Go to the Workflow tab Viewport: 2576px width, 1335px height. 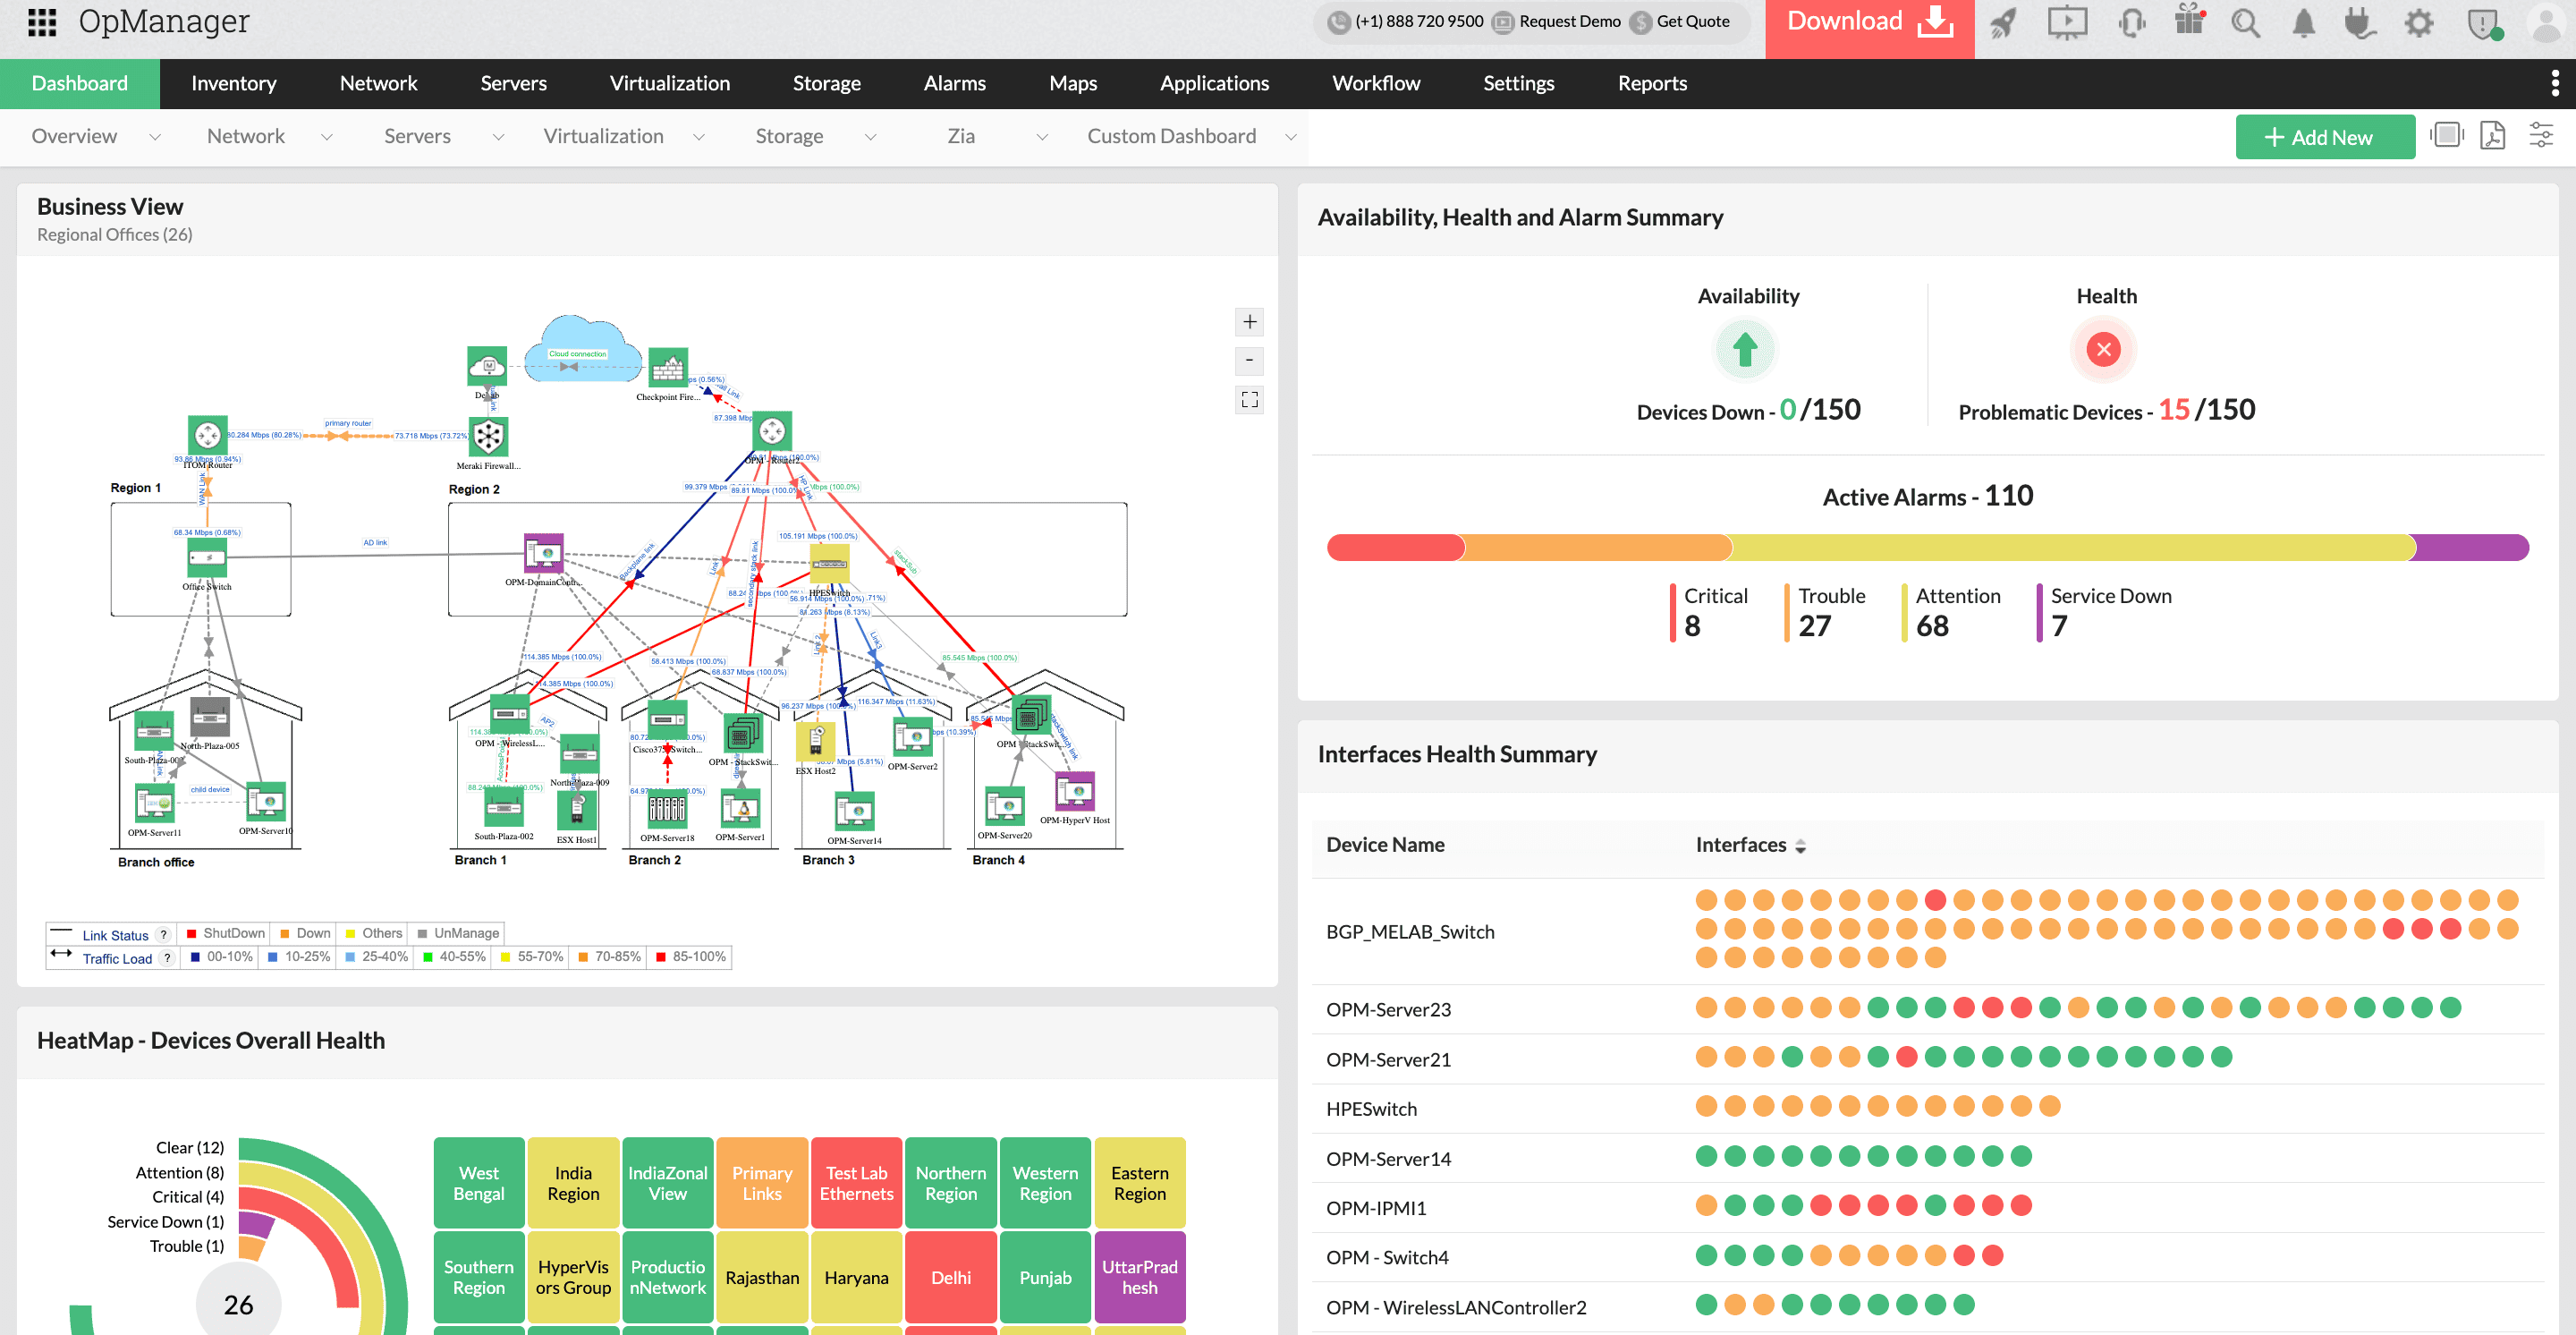click(x=1376, y=83)
